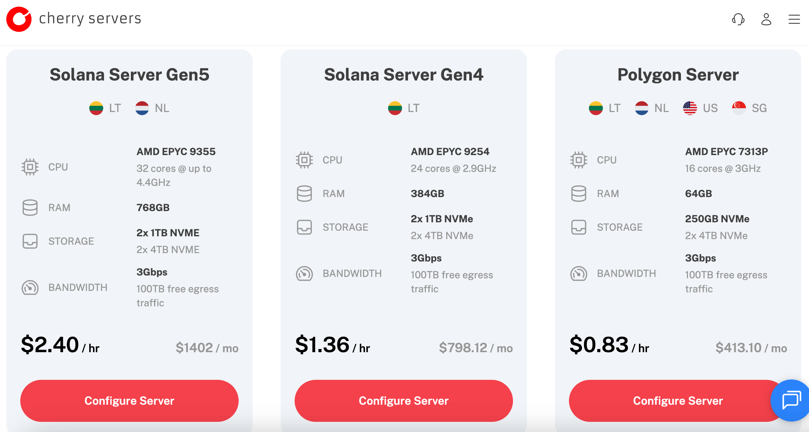This screenshot has width=809, height=432.
Task: Click the Netherlands flag on Solana Gen5
Action: pyautogui.click(x=142, y=108)
